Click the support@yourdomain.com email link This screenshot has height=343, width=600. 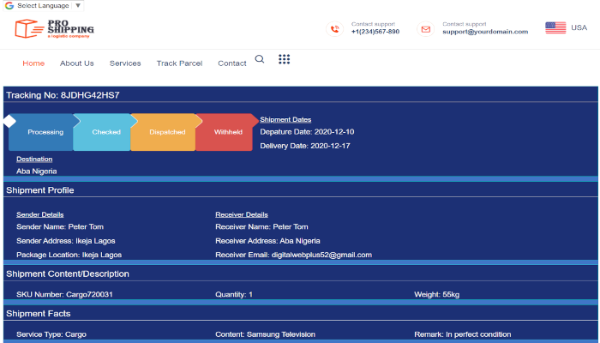click(485, 32)
